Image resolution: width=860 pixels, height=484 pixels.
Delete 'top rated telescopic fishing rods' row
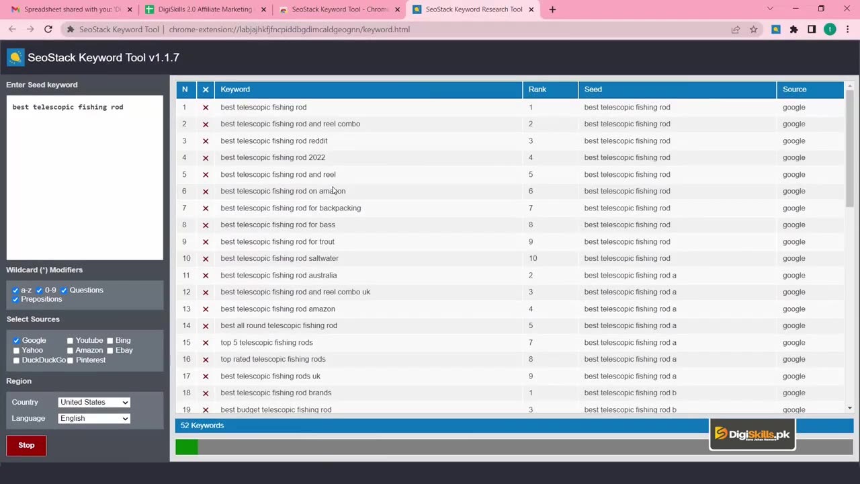(x=206, y=360)
